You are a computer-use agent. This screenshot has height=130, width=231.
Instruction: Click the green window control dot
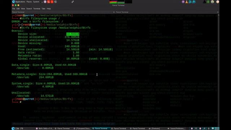pyautogui.click(x=16, y=5)
